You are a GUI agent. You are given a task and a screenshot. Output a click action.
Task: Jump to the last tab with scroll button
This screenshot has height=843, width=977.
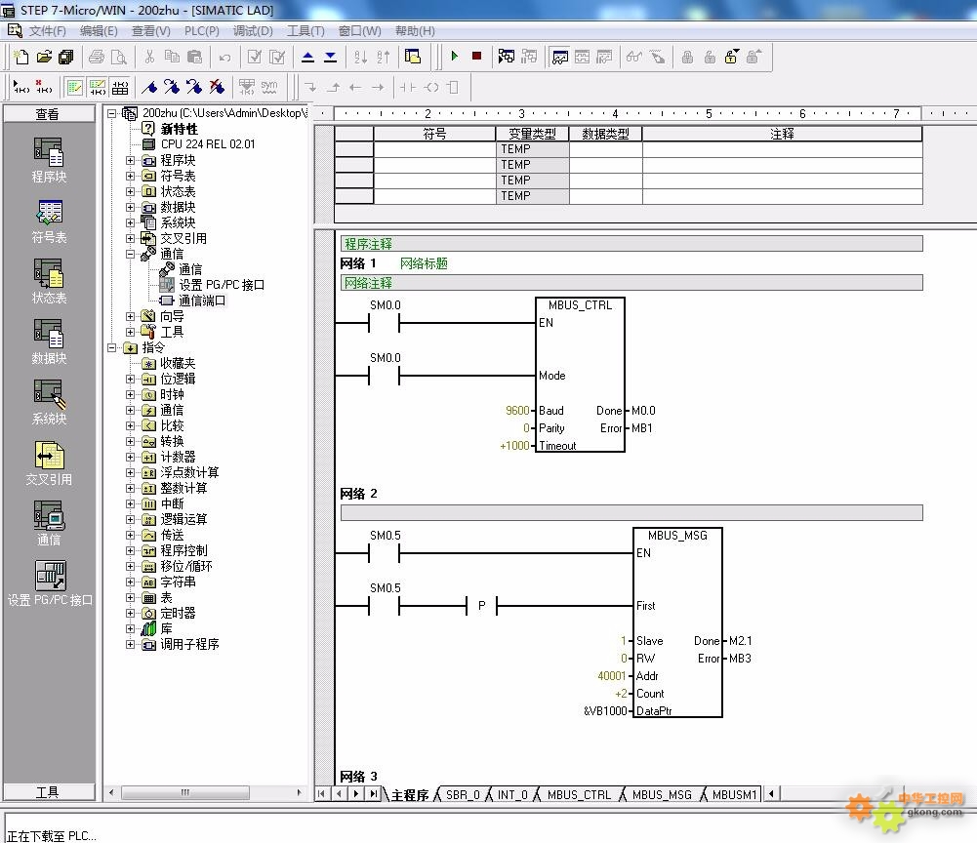click(373, 794)
